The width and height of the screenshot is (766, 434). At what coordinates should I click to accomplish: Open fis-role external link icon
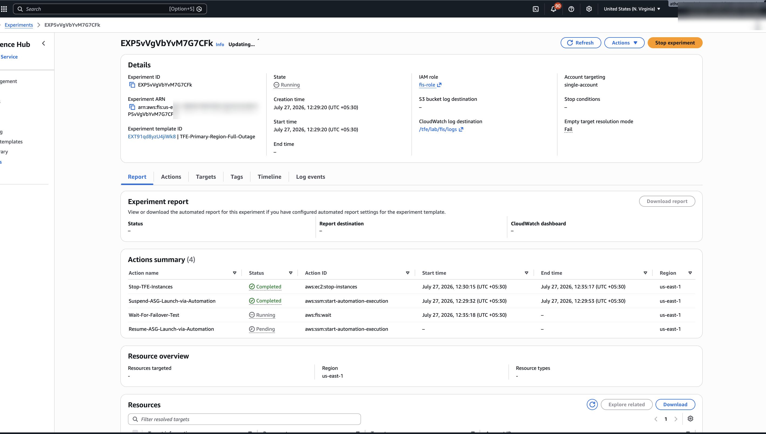coord(439,85)
